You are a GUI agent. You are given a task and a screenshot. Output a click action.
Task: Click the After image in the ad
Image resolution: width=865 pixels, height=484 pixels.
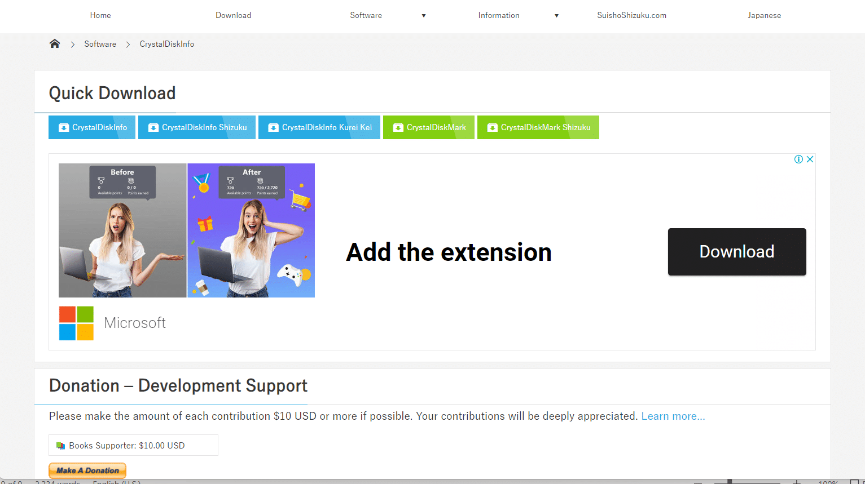click(251, 230)
